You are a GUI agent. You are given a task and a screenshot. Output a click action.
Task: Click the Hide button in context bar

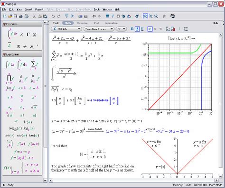point(215,23)
